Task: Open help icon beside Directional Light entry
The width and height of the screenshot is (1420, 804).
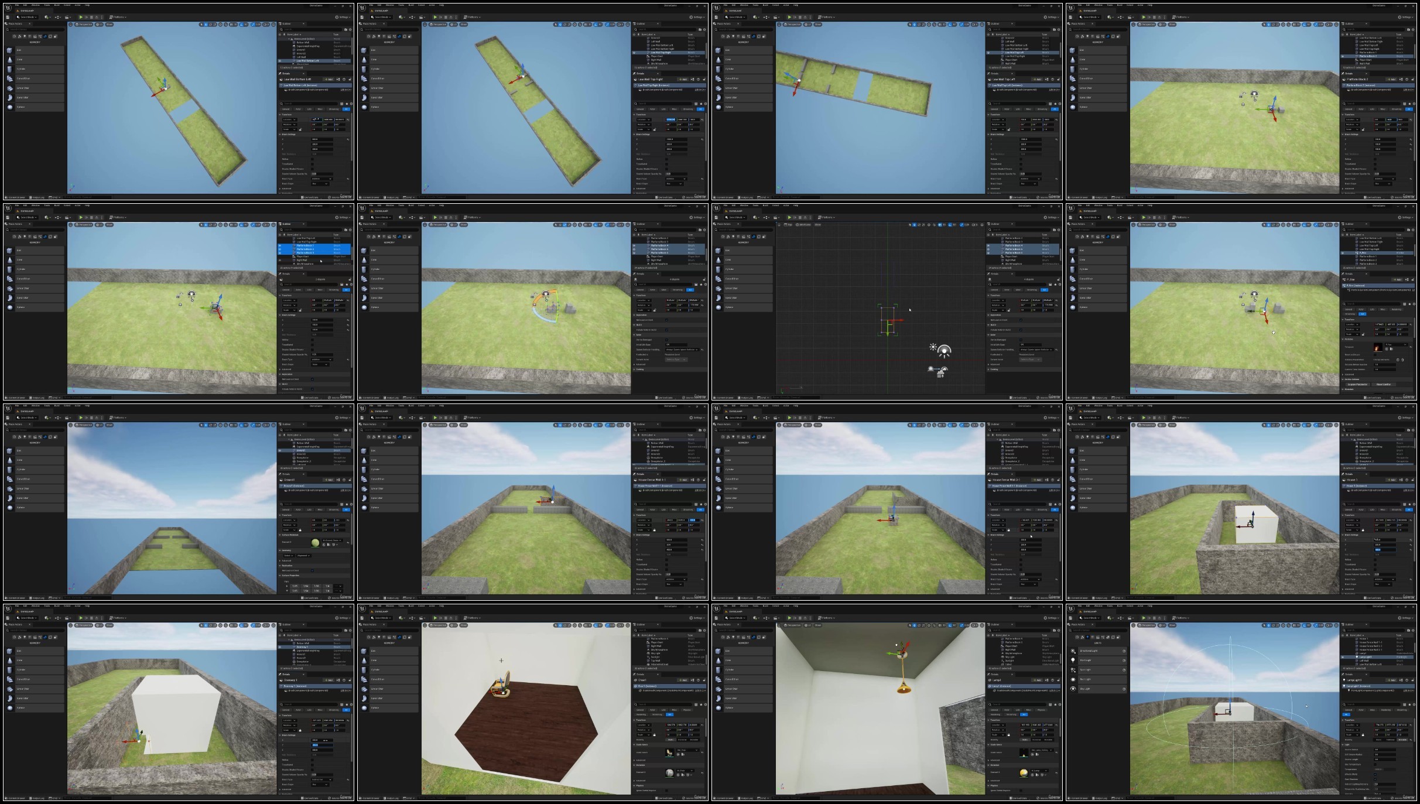Action: [1124, 651]
